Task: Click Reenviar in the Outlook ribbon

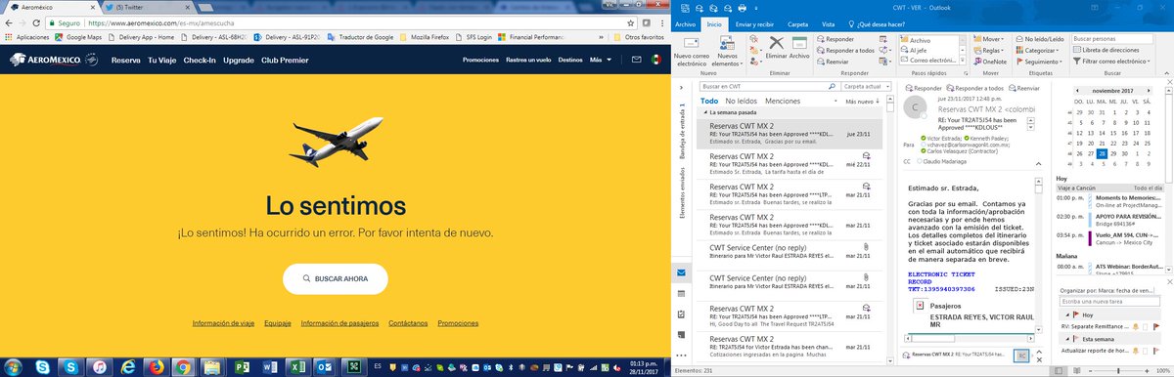Action: tap(832, 61)
